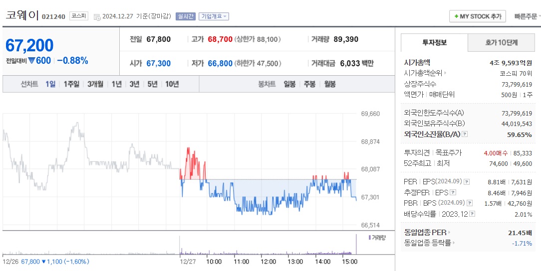
Task: Switch to the 투자정보 tab
Action: click(x=434, y=43)
